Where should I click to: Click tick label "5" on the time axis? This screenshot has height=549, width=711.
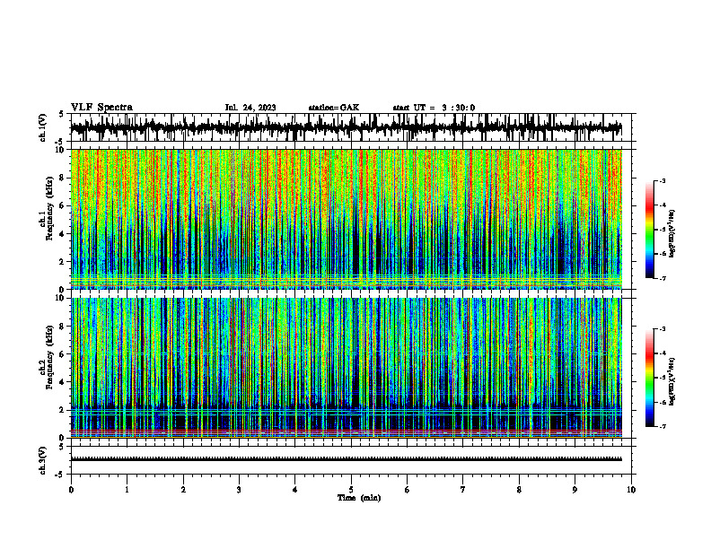coord(351,490)
